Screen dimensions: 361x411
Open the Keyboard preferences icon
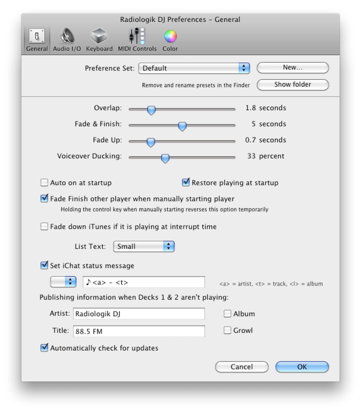tap(99, 36)
